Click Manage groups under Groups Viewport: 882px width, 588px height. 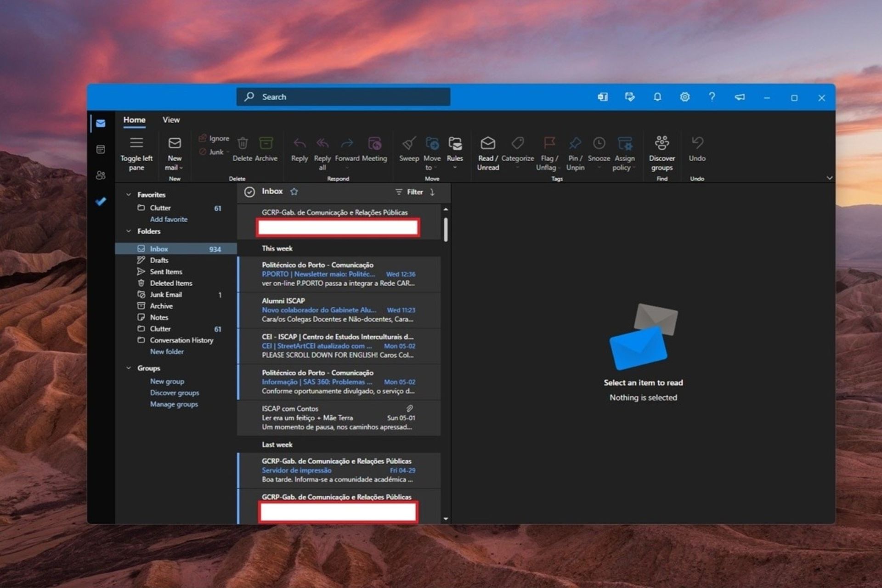pyautogui.click(x=174, y=404)
